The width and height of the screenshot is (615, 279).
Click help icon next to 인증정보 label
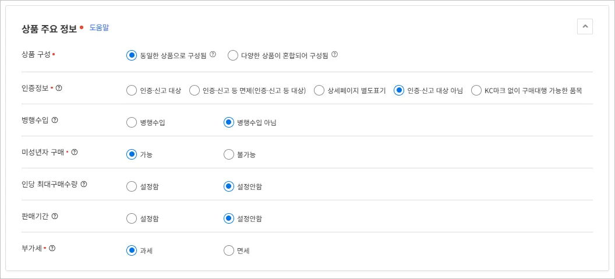pyautogui.click(x=59, y=88)
